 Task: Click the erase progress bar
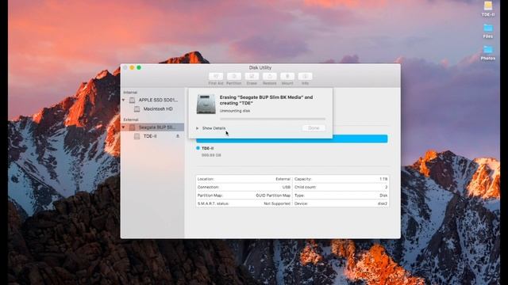pos(272,120)
